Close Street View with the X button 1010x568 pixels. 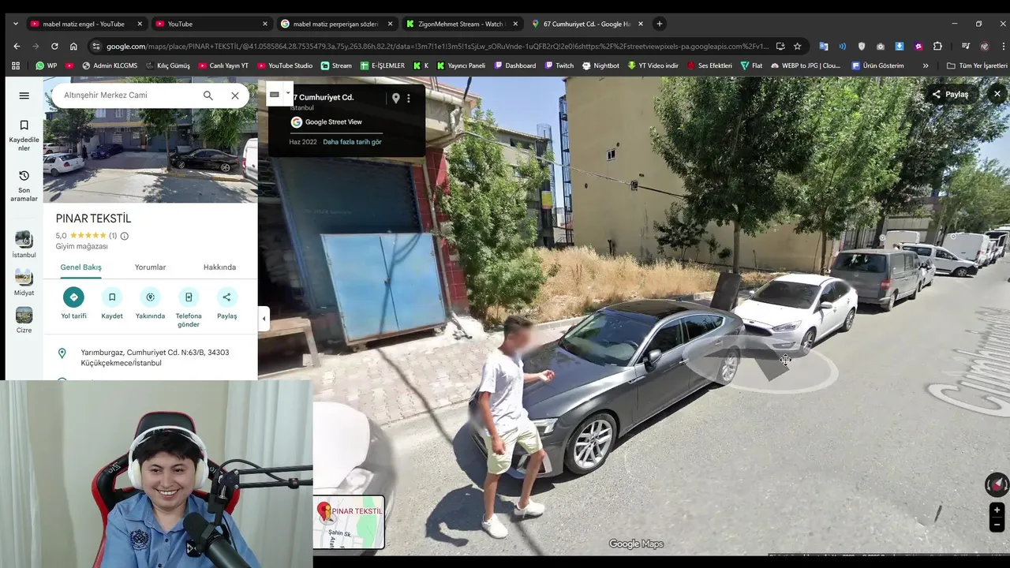click(x=997, y=94)
